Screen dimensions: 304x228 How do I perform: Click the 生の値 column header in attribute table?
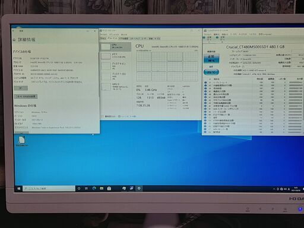[x=299, y=79]
